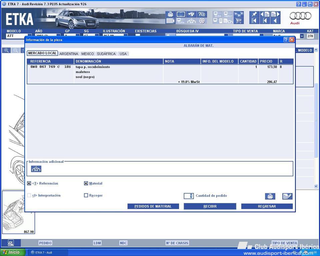The height and width of the screenshot is (256, 320).
Task: Click the zoom in magnifier on the illustration
Action: [x=6, y=50]
